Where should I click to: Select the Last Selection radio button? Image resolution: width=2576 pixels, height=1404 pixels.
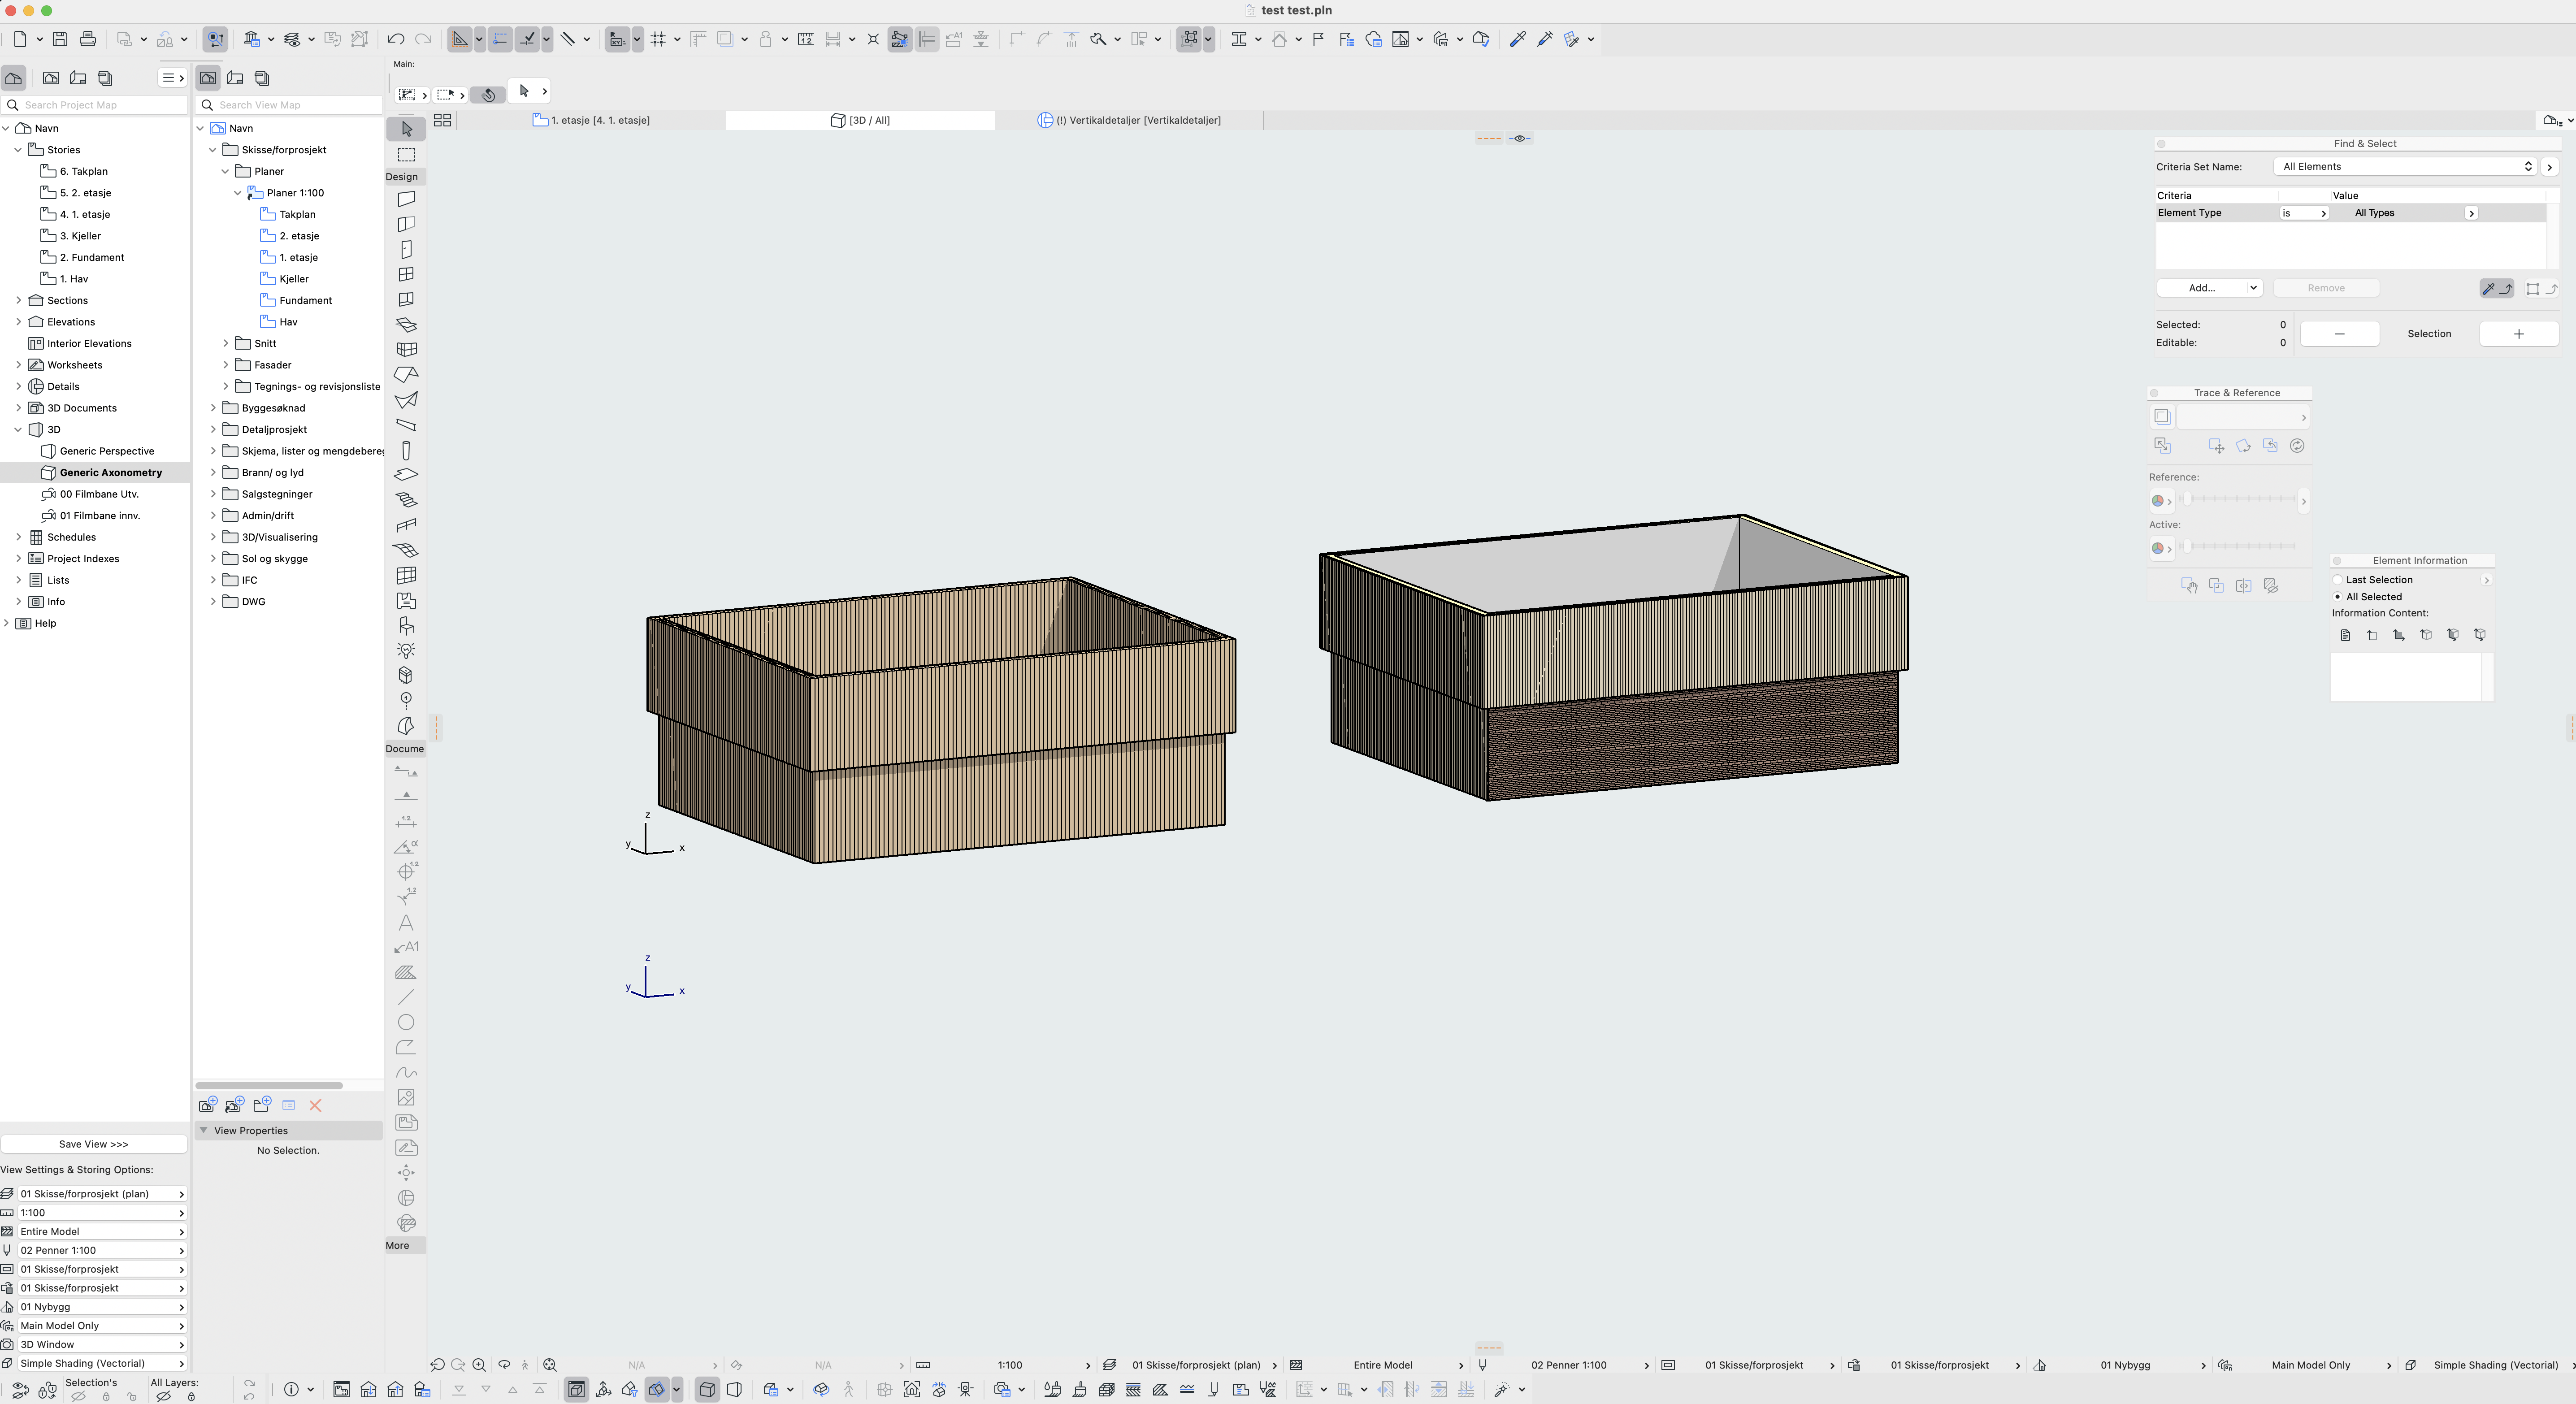2338,580
